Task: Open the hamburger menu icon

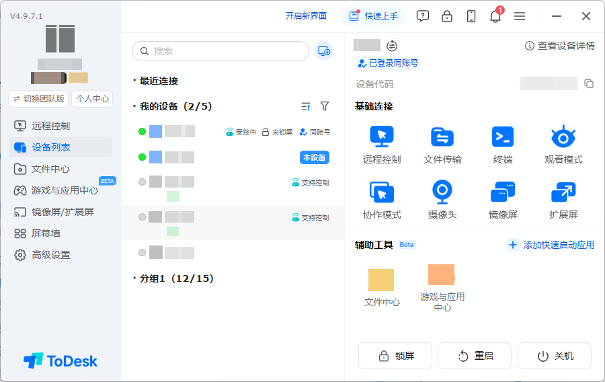Action: pos(520,16)
